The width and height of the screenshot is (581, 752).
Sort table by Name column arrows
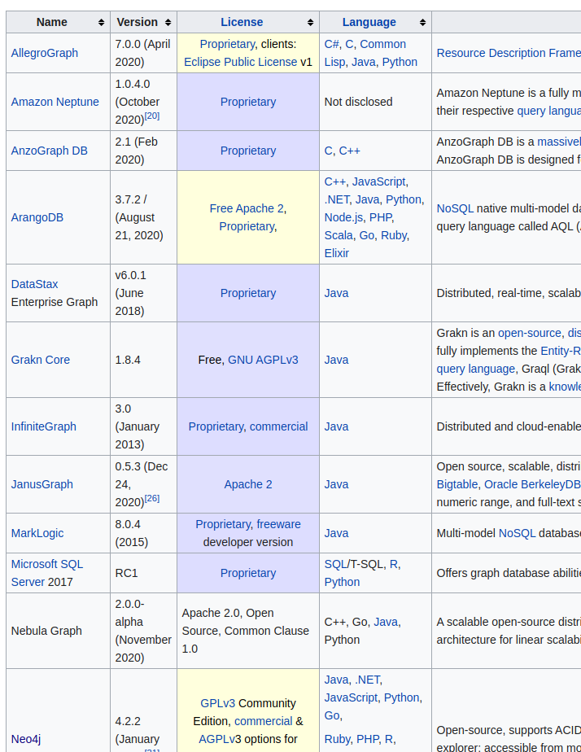(101, 23)
